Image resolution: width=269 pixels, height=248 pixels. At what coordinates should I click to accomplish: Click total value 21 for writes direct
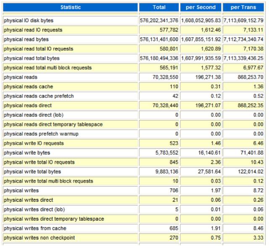[x=175, y=200]
